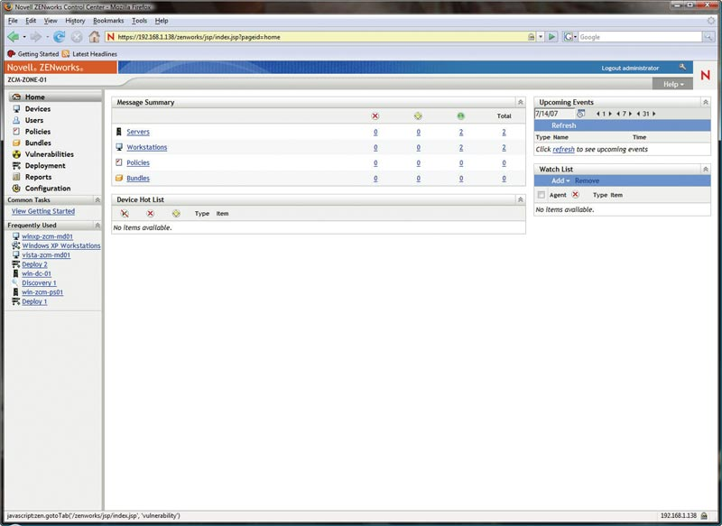Click the yellow warning icon in Message Summary header
This screenshot has width=722, height=526.
[x=418, y=116]
